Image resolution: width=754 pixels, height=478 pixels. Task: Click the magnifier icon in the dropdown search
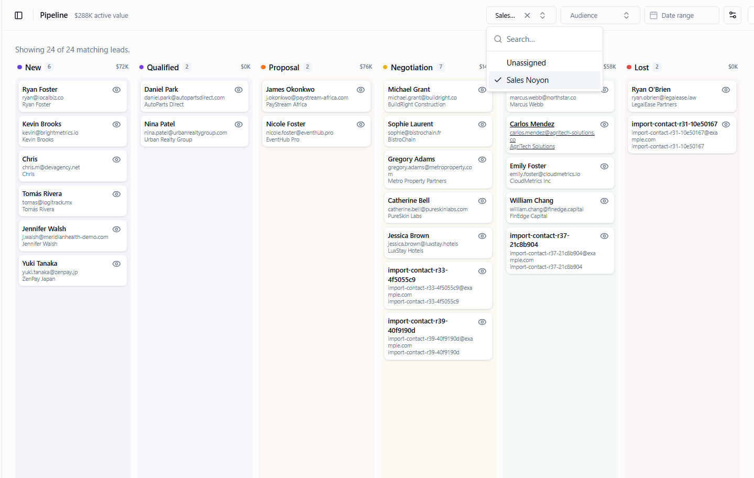[498, 39]
